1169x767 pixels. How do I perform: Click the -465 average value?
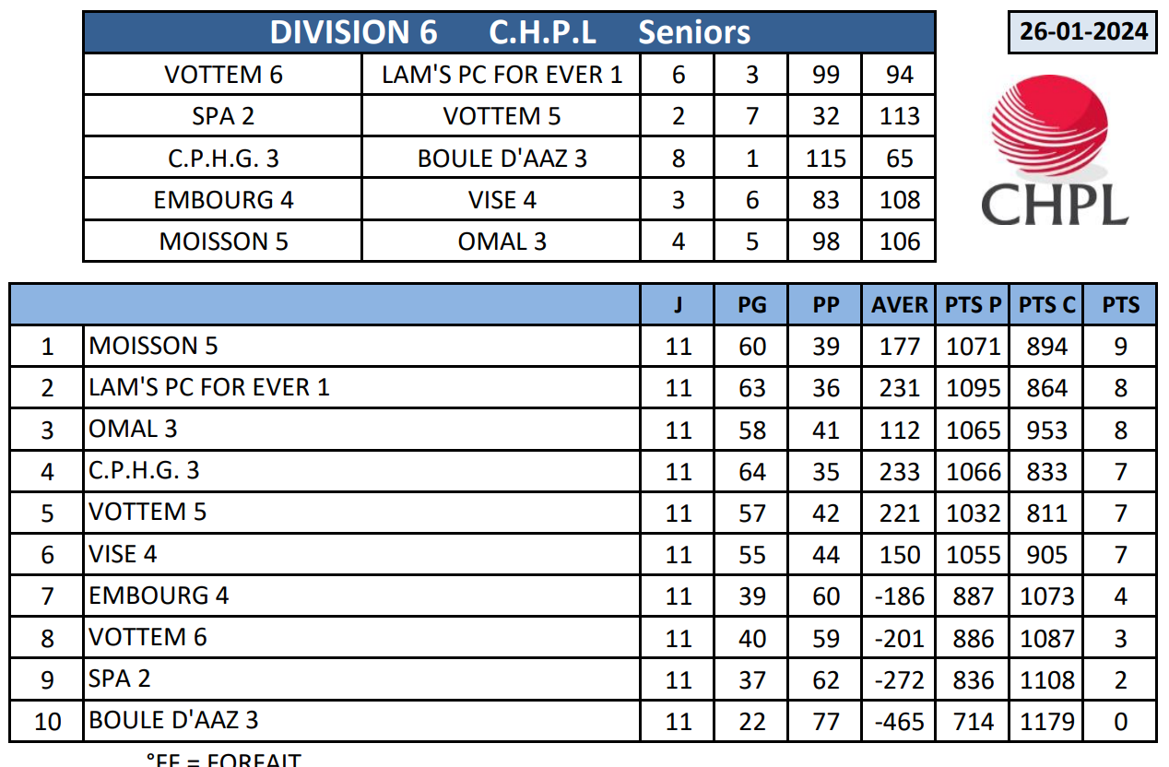coord(899,721)
